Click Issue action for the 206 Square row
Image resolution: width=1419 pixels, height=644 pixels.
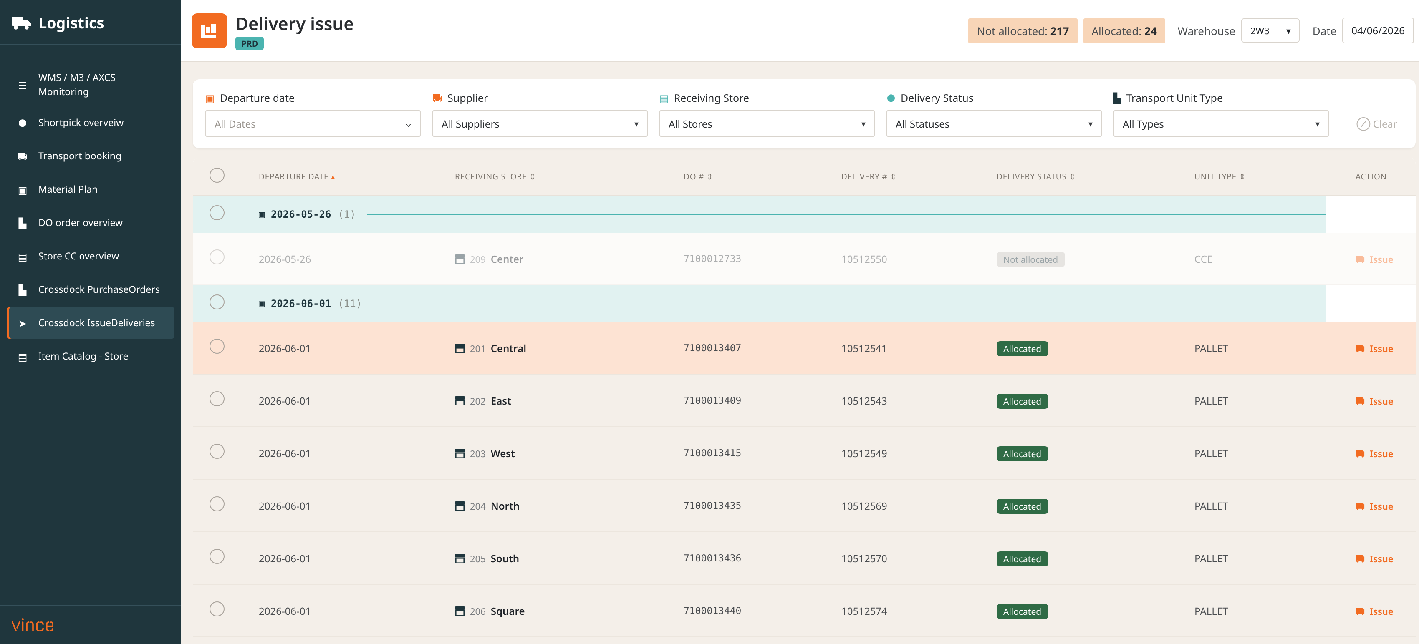[x=1374, y=611]
